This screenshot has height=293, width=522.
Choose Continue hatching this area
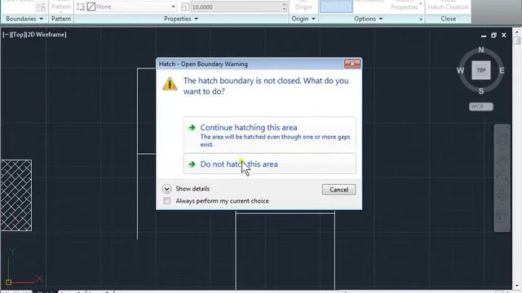pos(270,135)
